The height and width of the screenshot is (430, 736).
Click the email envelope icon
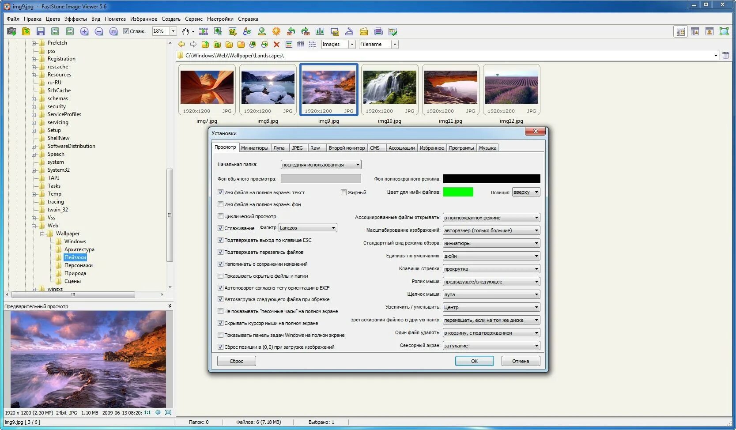click(x=364, y=31)
